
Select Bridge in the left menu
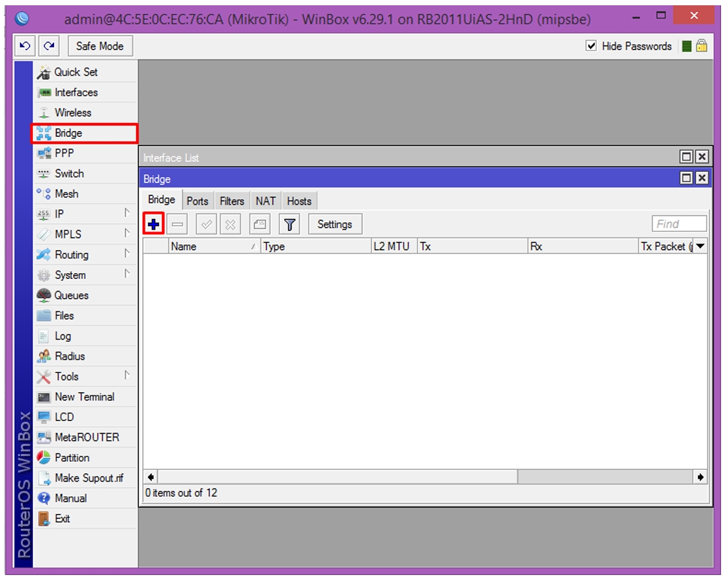click(x=86, y=133)
